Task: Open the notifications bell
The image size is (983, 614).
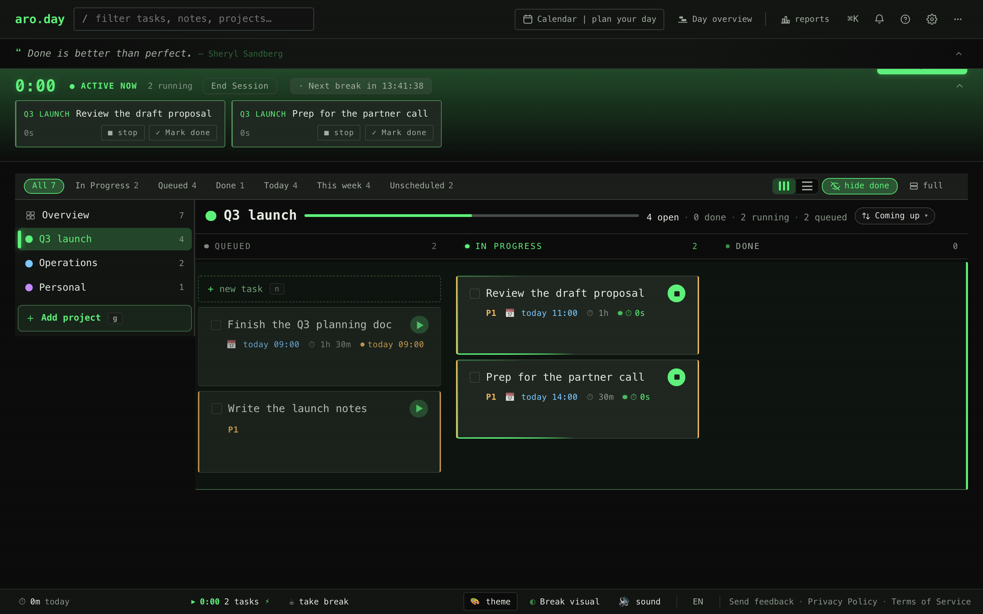Action: 879,19
